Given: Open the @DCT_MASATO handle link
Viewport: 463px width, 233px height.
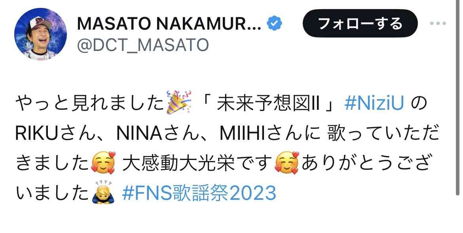Looking at the screenshot, I should (143, 45).
